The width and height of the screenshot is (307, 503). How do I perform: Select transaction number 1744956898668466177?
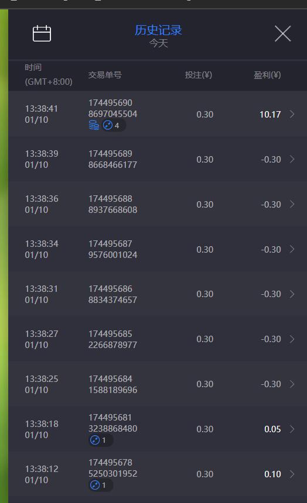(112, 159)
